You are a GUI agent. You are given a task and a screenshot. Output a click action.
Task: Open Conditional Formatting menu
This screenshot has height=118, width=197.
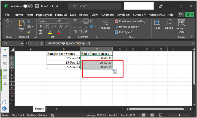(131, 21)
